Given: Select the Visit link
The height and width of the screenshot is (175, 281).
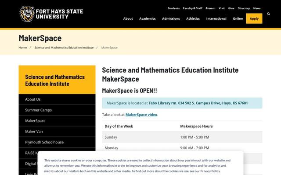Looking at the screenshot, I should (x=222, y=8).
